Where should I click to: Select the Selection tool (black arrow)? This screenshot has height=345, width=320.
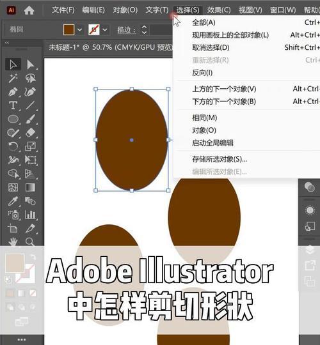pos(13,65)
